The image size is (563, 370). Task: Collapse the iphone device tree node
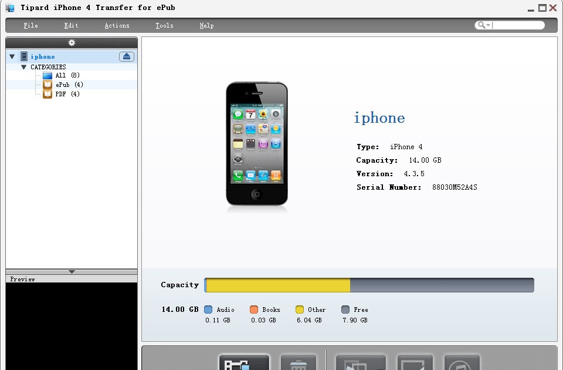pos(12,56)
